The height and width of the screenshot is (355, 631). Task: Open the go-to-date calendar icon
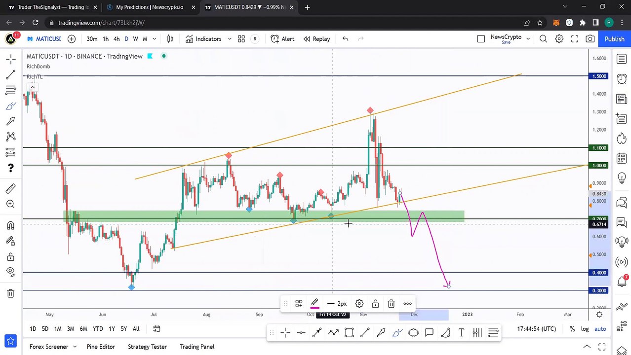[157, 329]
